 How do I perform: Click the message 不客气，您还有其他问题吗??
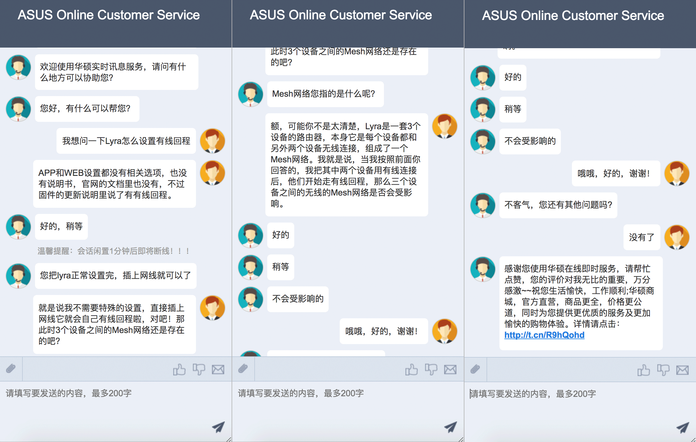point(558,205)
